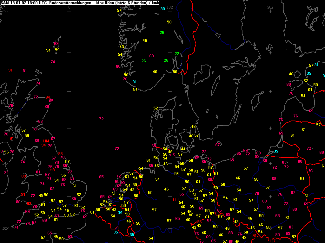Viewport: 325px width, 243px height.
Task: Click the 58N latitude label
Action: click(5, 91)
